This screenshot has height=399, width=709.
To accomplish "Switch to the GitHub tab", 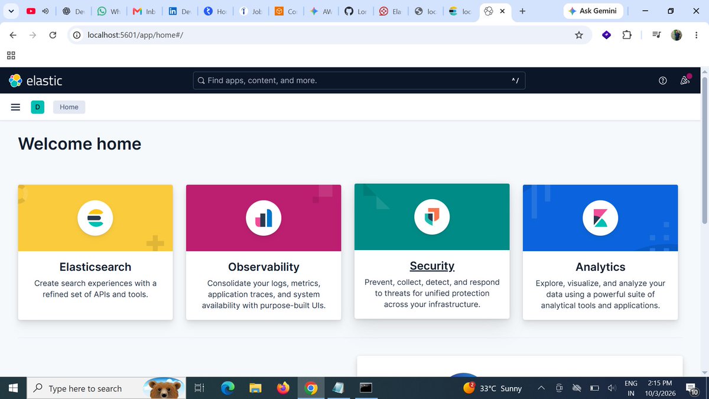I will [356, 11].
